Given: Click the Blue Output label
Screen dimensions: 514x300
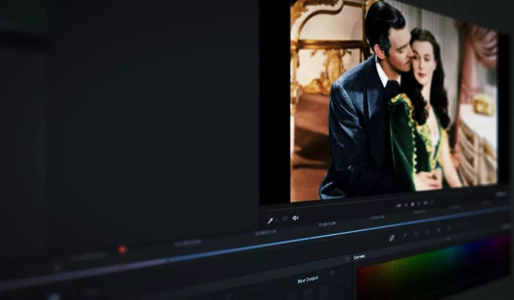Looking at the screenshot, I should click(x=308, y=280).
